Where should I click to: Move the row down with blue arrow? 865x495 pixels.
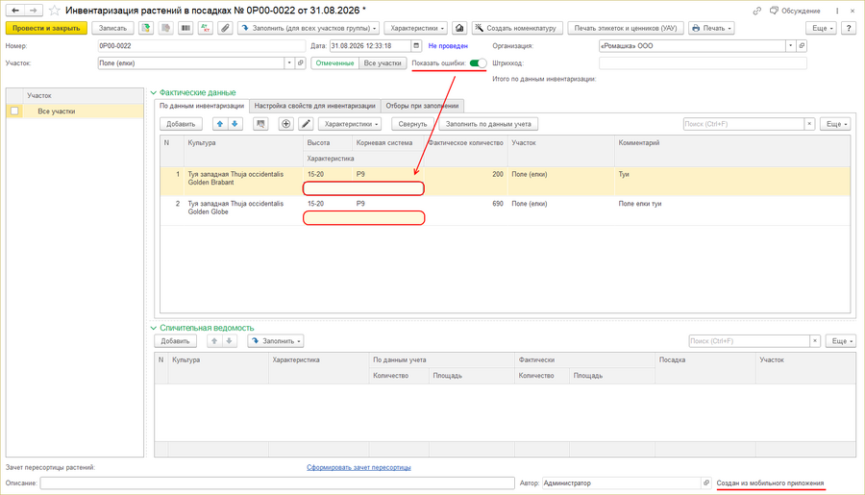235,124
